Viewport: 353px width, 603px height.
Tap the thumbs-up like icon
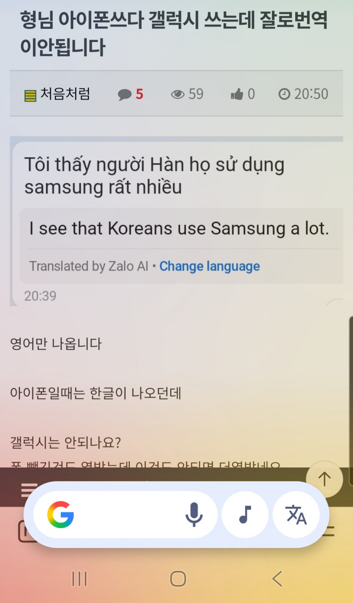(x=237, y=94)
